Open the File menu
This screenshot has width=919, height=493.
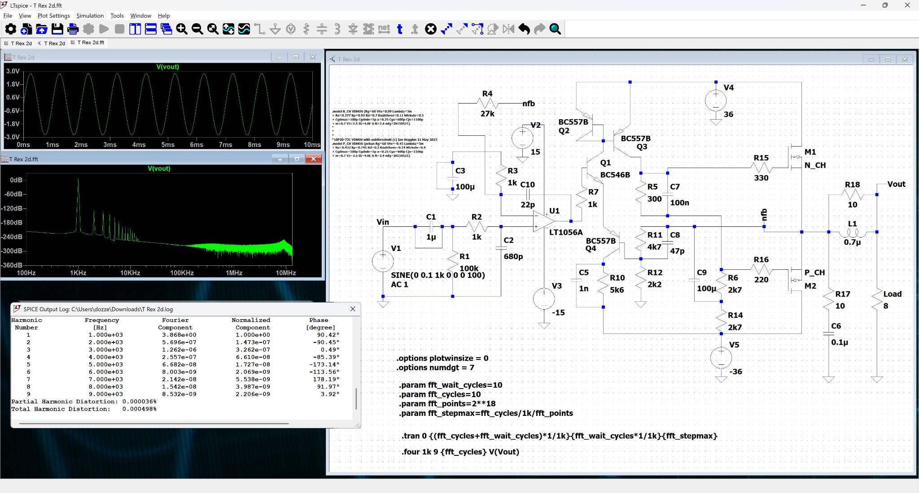coord(8,16)
